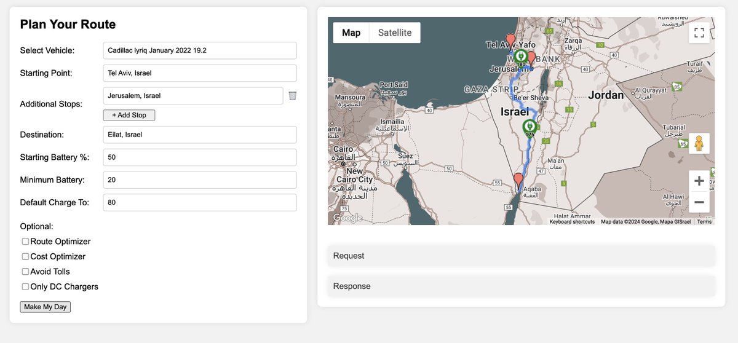Screen dimensions: 738x343
Task: Click the + Add Stop button
Action: tap(129, 115)
